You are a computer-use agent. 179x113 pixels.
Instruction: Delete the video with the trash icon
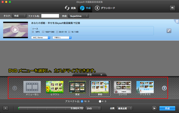point(177,21)
